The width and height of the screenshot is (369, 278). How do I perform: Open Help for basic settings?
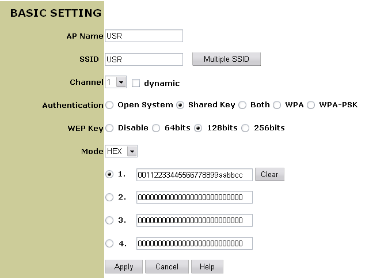coord(207,266)
